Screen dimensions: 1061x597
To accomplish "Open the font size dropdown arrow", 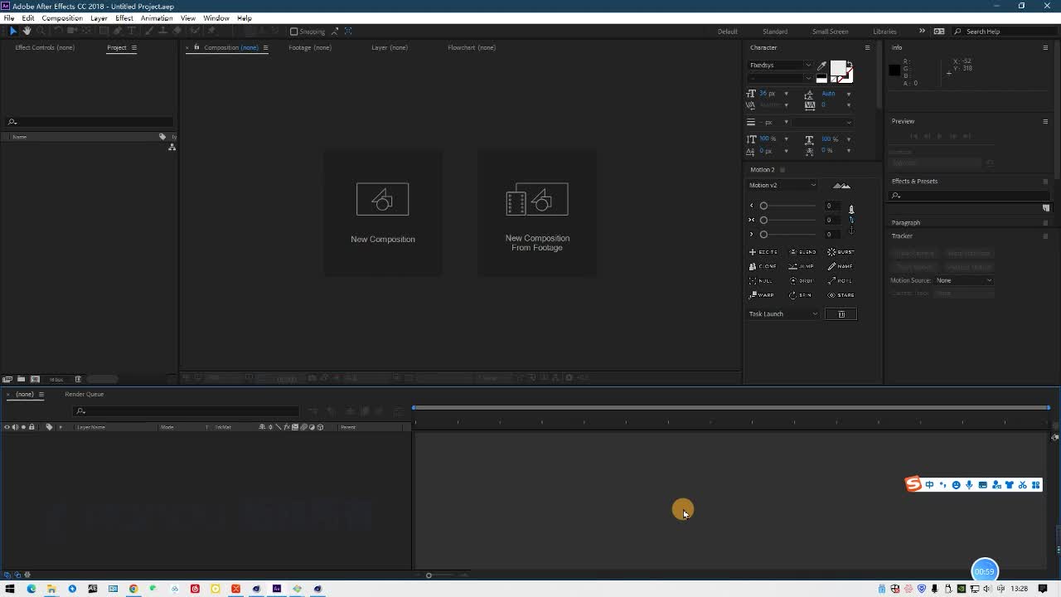I will pyautogui.click(x=786, y=94).
